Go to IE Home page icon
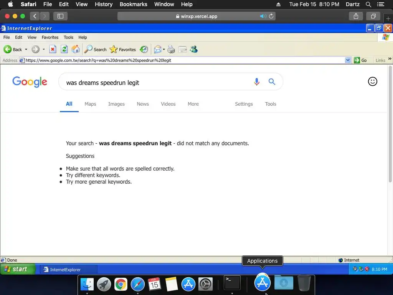 pyautogui.click(x=76, y=50)
